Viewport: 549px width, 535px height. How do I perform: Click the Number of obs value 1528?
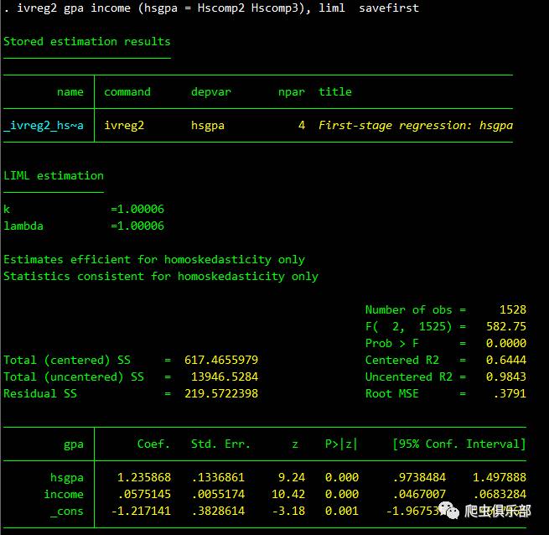[x=513, y=309]
